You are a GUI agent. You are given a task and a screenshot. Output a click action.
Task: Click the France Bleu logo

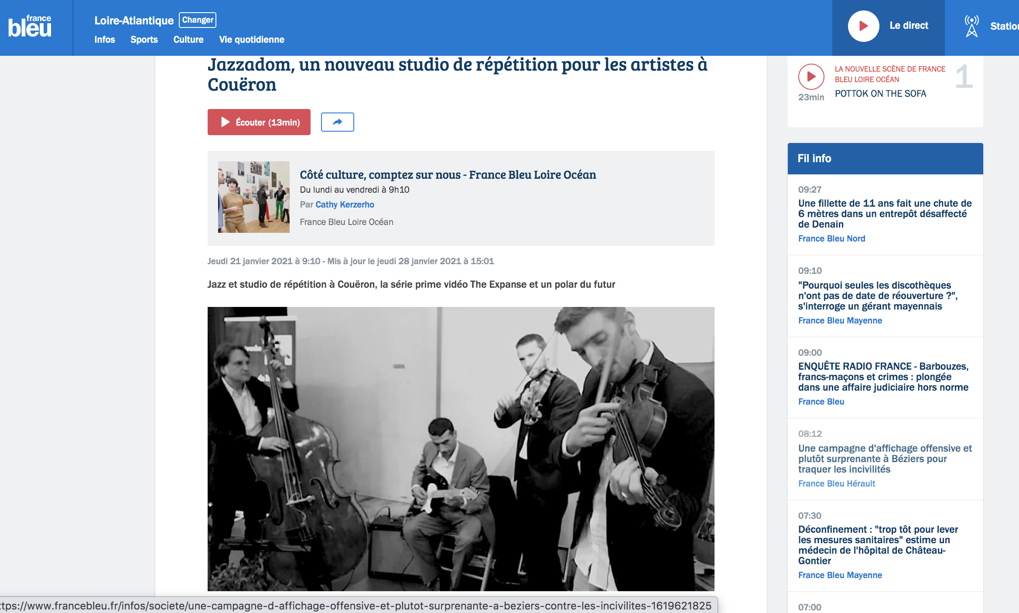click(x=30, y=26)
